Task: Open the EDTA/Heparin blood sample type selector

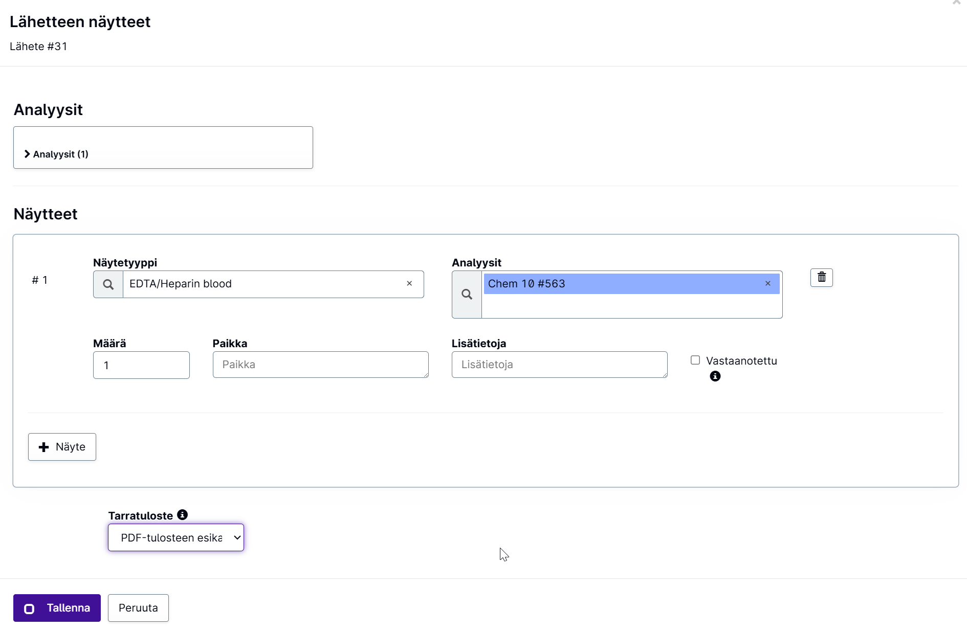Action: [273, 284]
